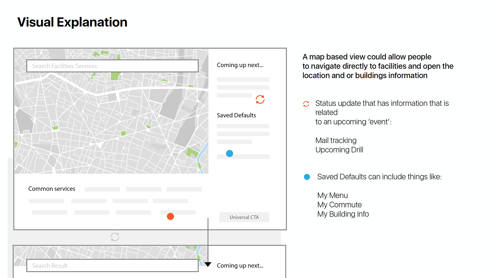Select the 'Upcoming Drill' text
The width and height of the screenshot is (495, 278).
(339, 150)
